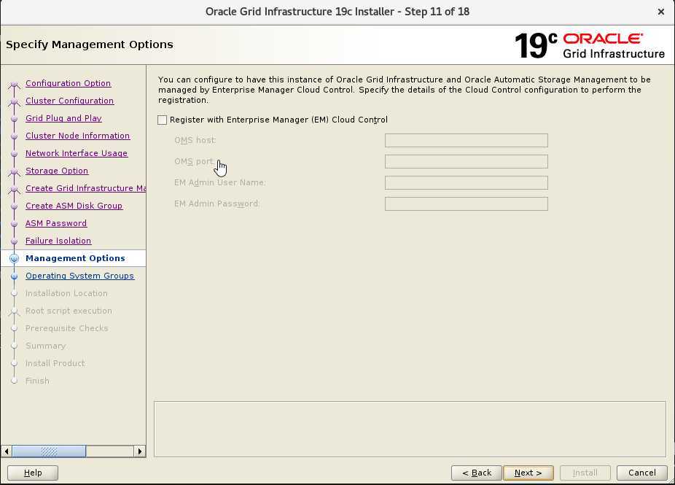Click the Configuration Option step node icon

pos(14,84)
